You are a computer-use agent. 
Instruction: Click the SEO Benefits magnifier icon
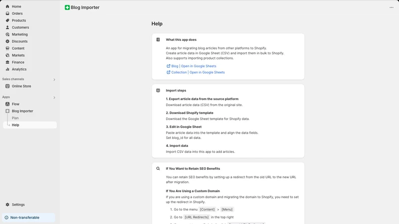coord(158,169)
